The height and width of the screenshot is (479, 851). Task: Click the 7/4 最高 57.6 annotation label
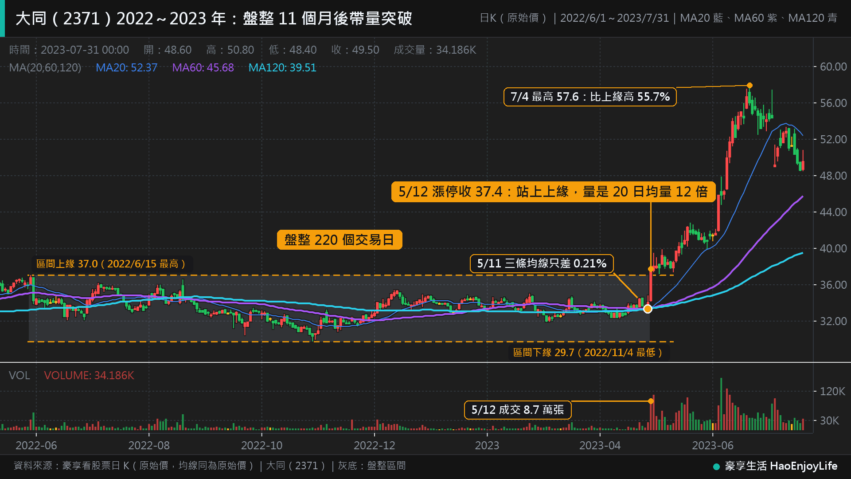point(590,97)
